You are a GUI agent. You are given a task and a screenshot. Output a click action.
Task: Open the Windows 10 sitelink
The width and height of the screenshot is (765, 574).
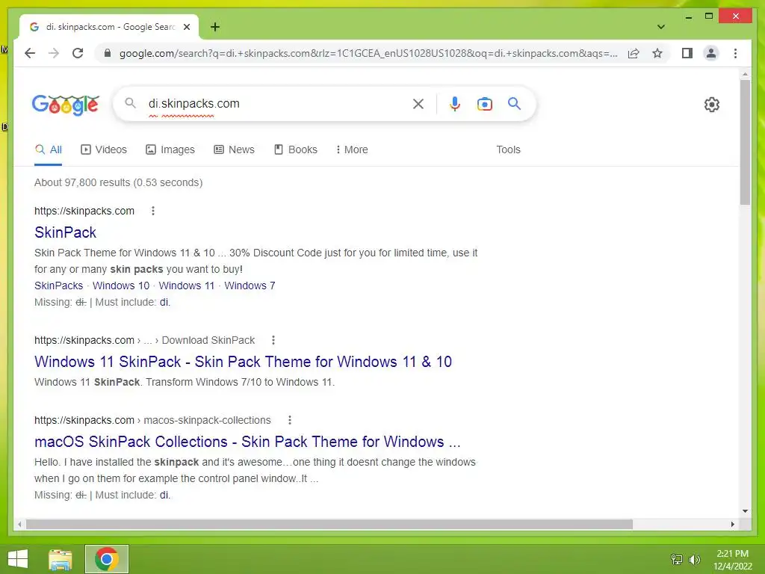121,286
